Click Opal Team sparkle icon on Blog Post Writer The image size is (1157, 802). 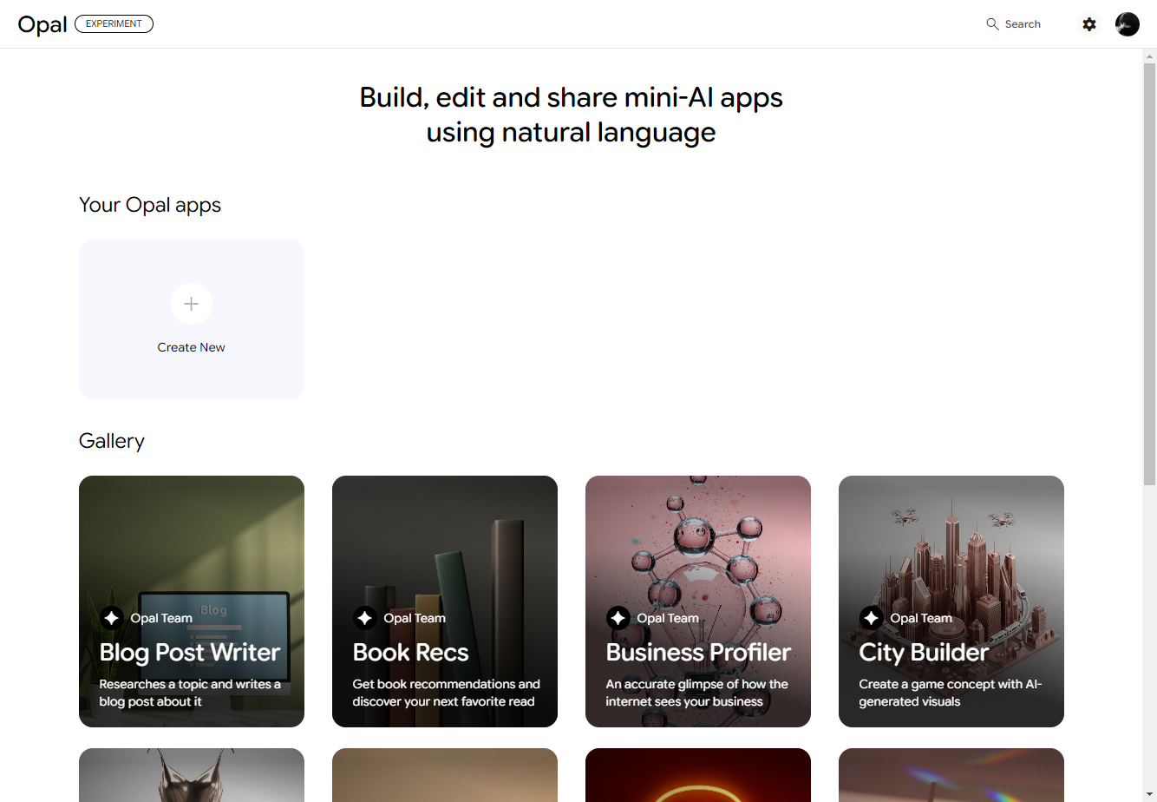pos(111,618)
